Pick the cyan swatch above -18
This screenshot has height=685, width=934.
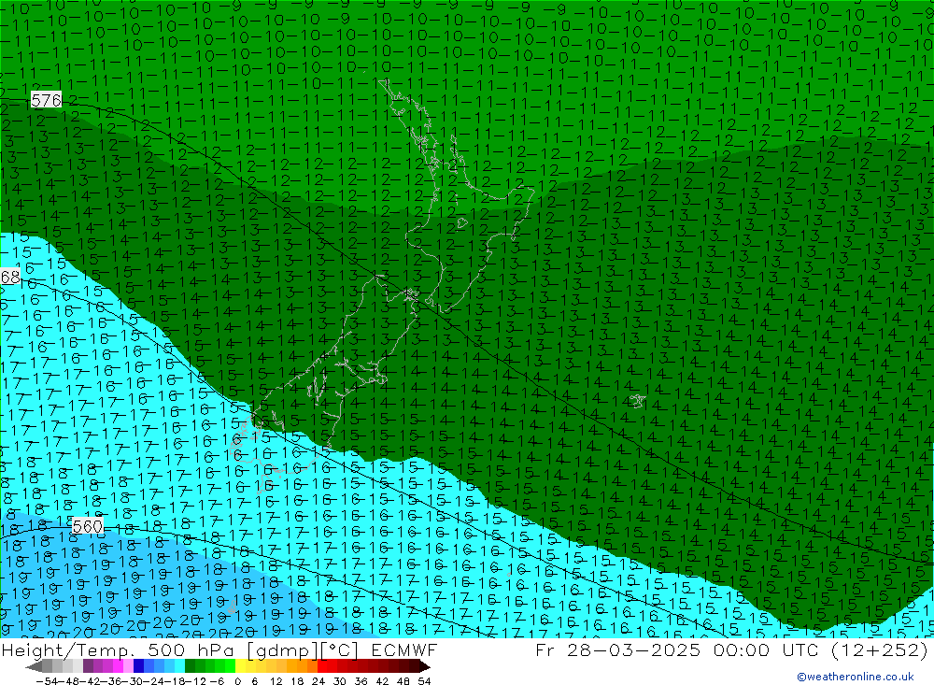(180, 666)
